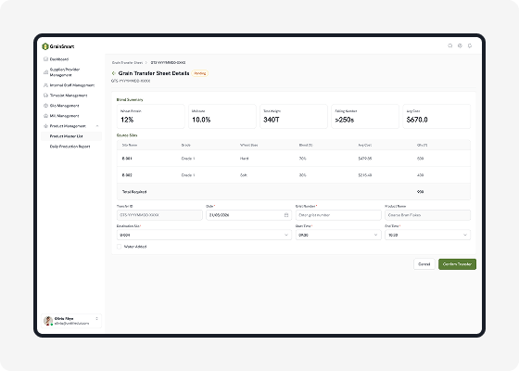This screenshot has width=519, height=371.
Task: Go back using the green arrow icon
Action: click(114, 73)
